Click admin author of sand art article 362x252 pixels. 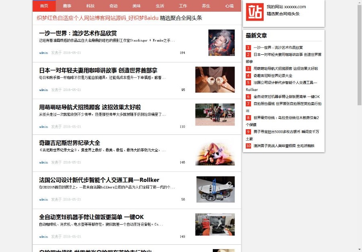point(43,53)
